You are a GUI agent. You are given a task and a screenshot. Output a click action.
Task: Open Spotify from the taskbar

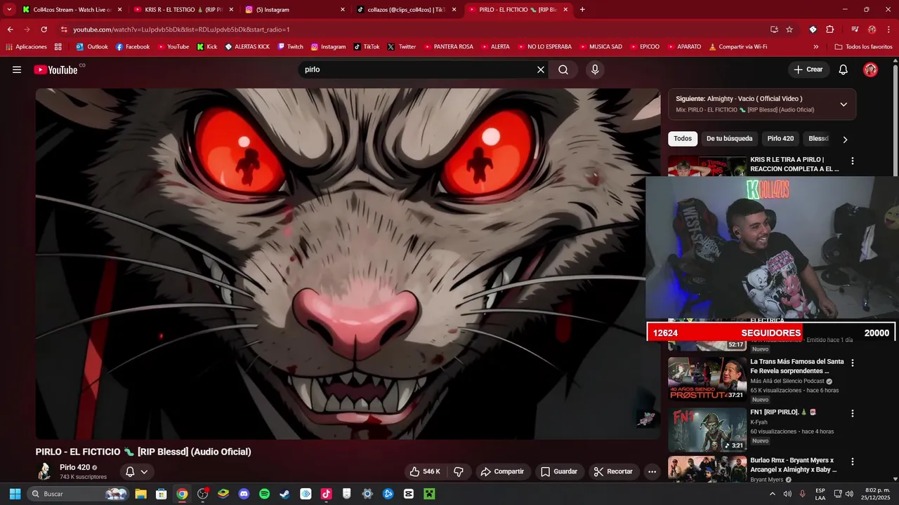point(264,494)
